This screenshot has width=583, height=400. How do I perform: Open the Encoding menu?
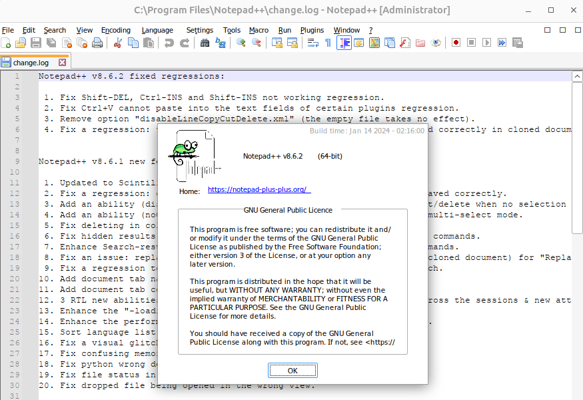tap(116, 30)
